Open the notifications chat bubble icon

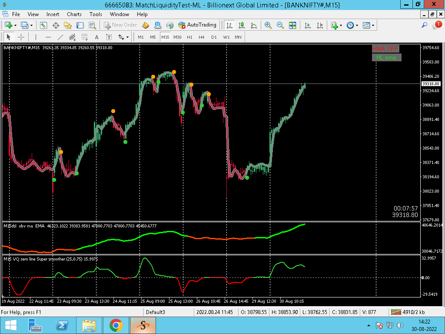(x=437, y=25)
